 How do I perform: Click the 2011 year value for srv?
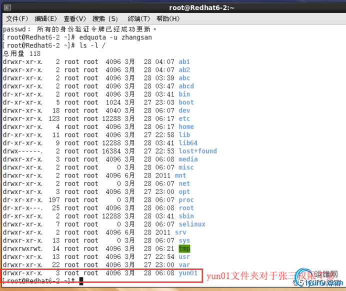tap(163, 232)
